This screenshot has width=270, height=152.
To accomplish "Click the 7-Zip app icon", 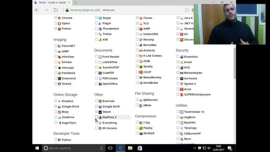I will [x=141, y=123].
